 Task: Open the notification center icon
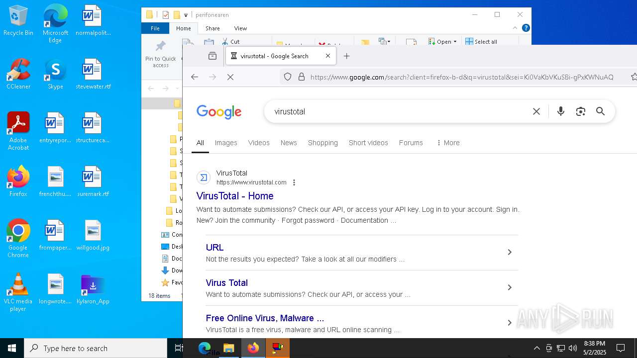[x=621, y=348]
